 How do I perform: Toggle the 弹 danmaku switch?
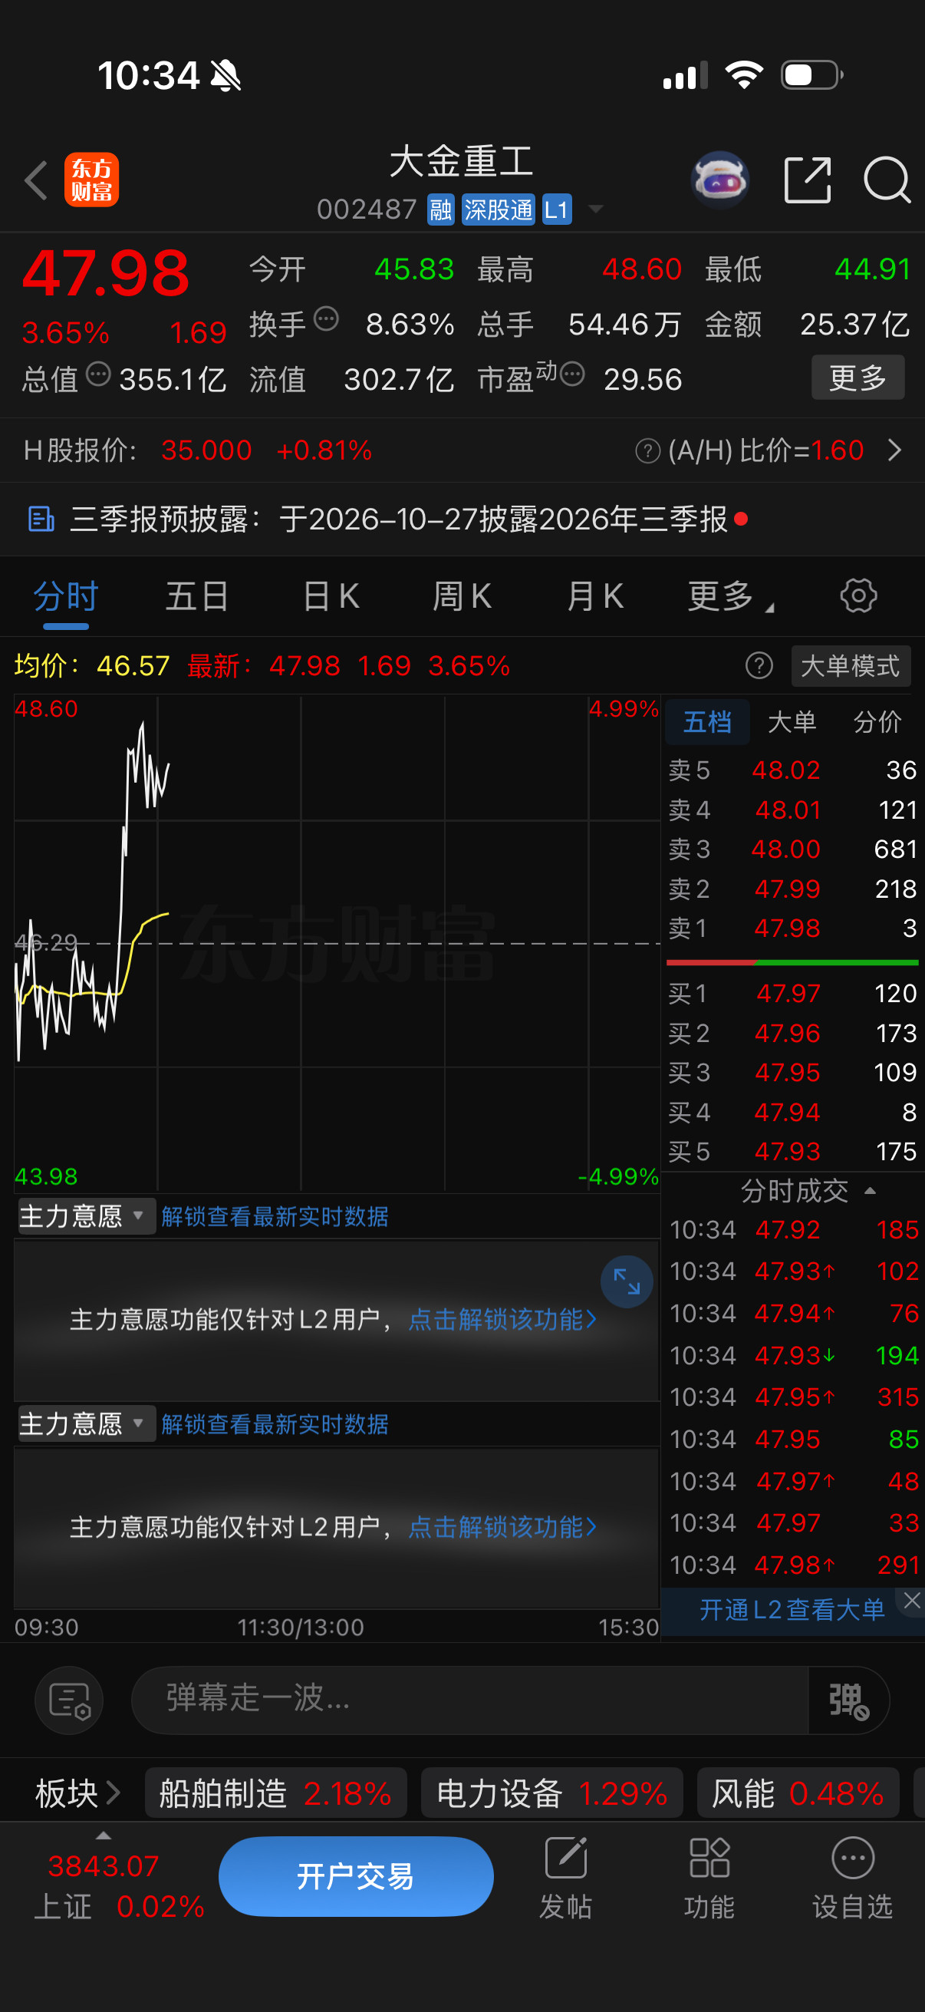tap(849, 1701)
